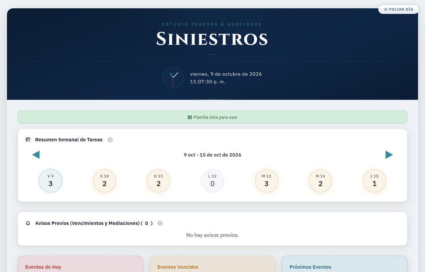Click the analog clock icon
The width and height of the screenshot is (425, 272).
[x=173, y=78]
